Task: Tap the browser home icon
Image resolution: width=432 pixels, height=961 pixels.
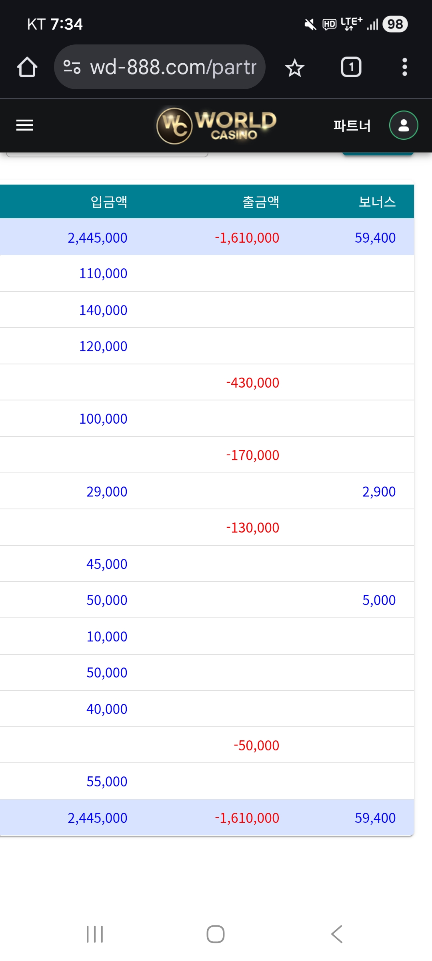Action: pyautogui.click(x=27, y=67)
